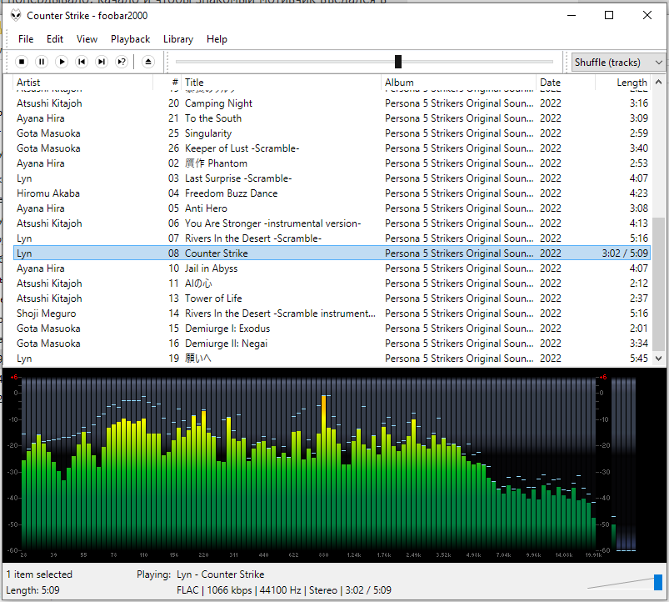Screen dimensions: 669x602
Task: Click playlist scrollbar up arrow
Action: (x=658, y=82)
